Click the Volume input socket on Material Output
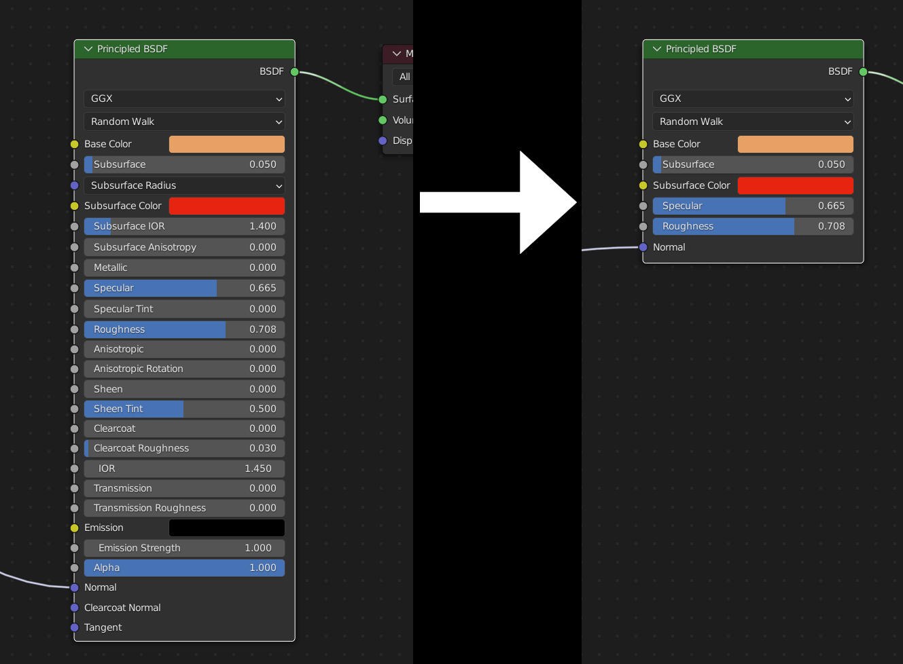 (x=383, y=120)
